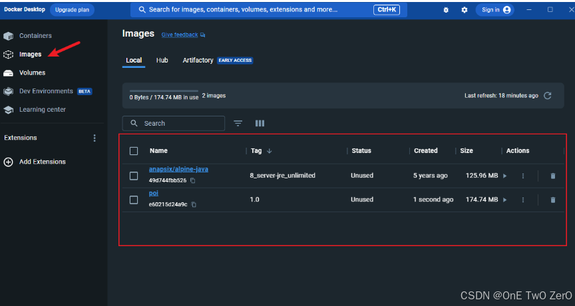Open the filter icon beside Search
The image size is (575, 306).
click(238, 124)
